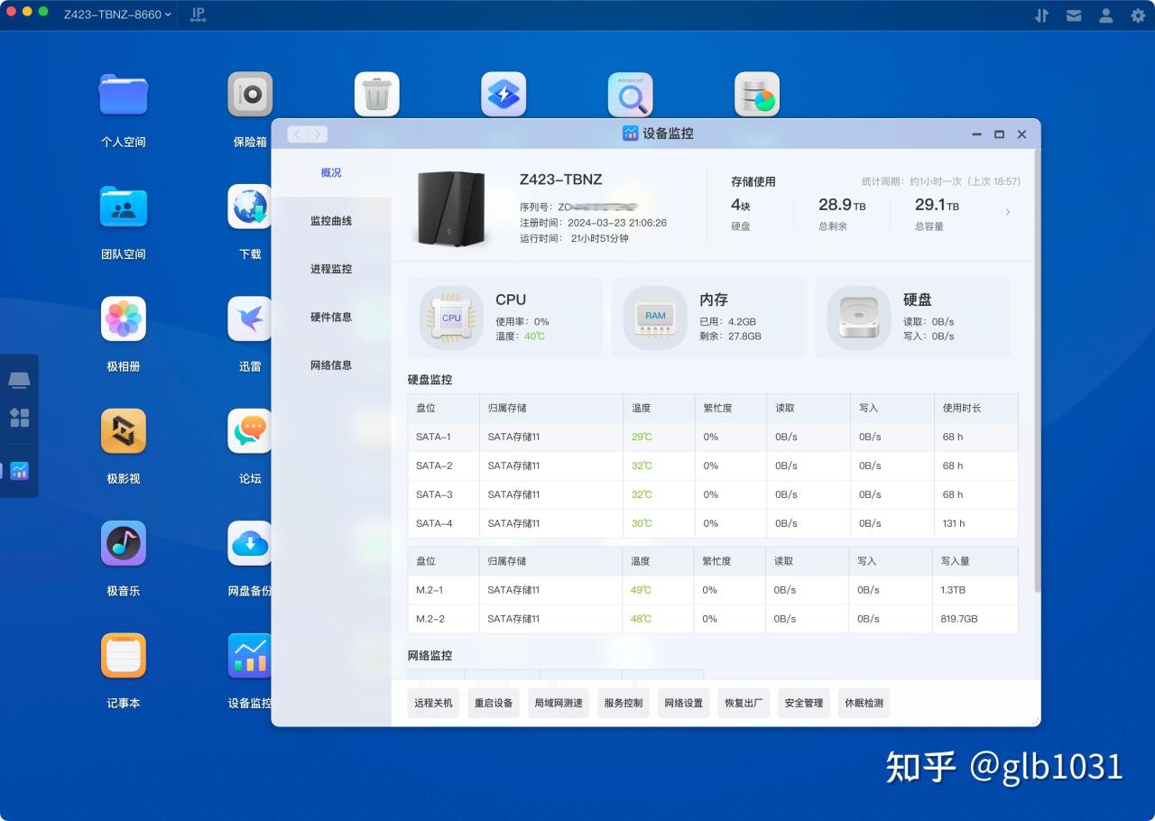Open the 迅雷 download app
Screen dimensions: 1155x821
[250, 318]
